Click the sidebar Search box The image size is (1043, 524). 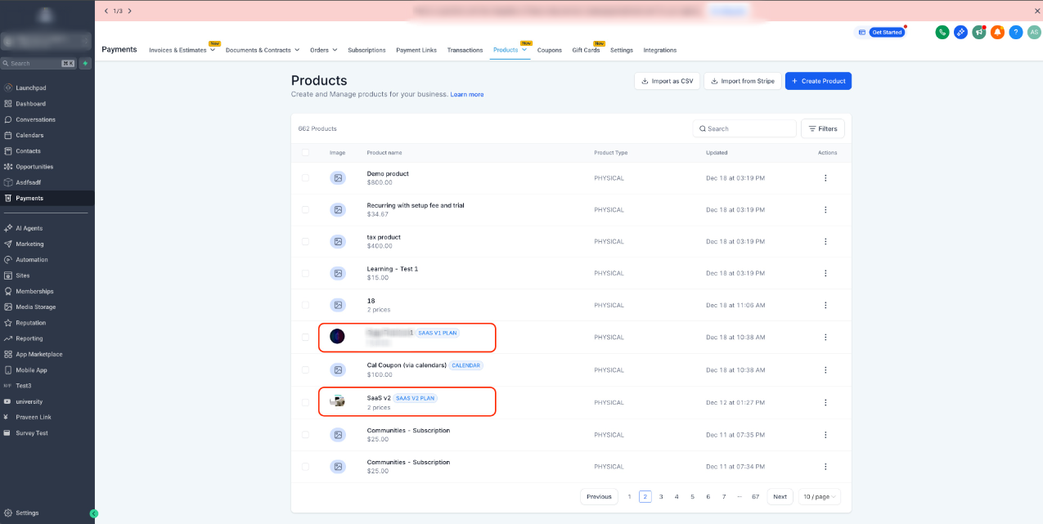pyautogui.click(x=38, y=63)
